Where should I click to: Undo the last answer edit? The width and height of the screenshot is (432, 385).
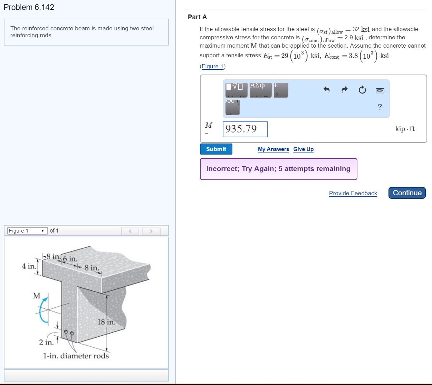pos(327,89)
